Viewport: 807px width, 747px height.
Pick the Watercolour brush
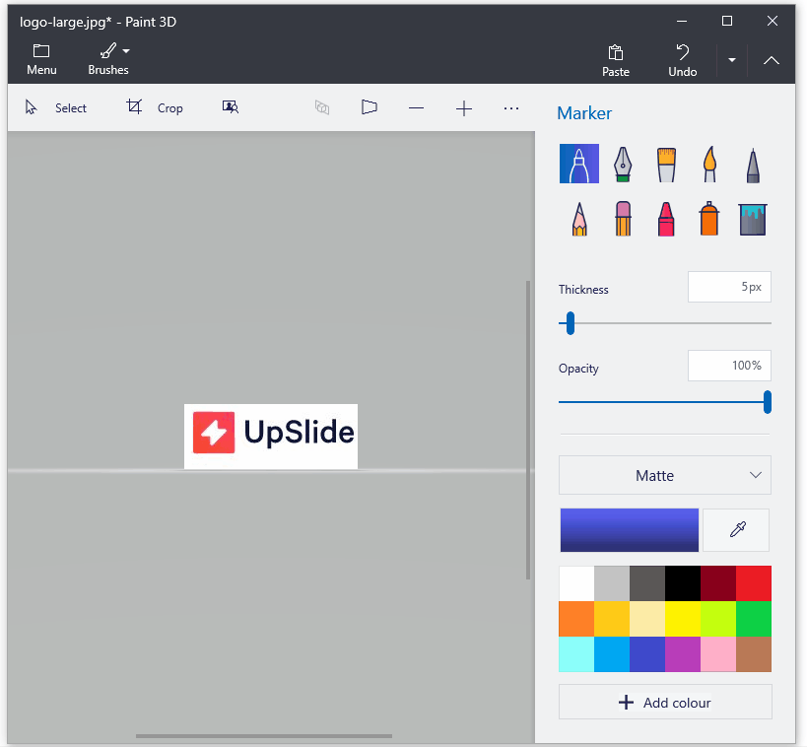(x=709, y=165)
